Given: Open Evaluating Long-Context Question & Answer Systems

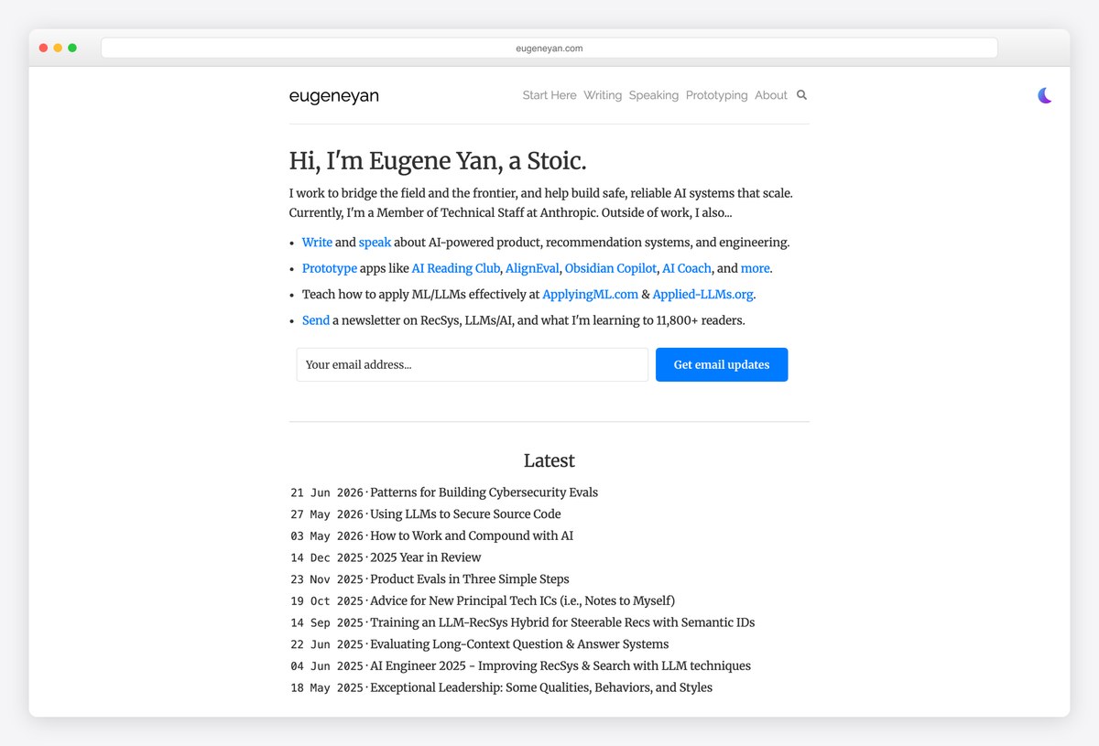Looking at the screenshot, I should click(x=519, y=644).
